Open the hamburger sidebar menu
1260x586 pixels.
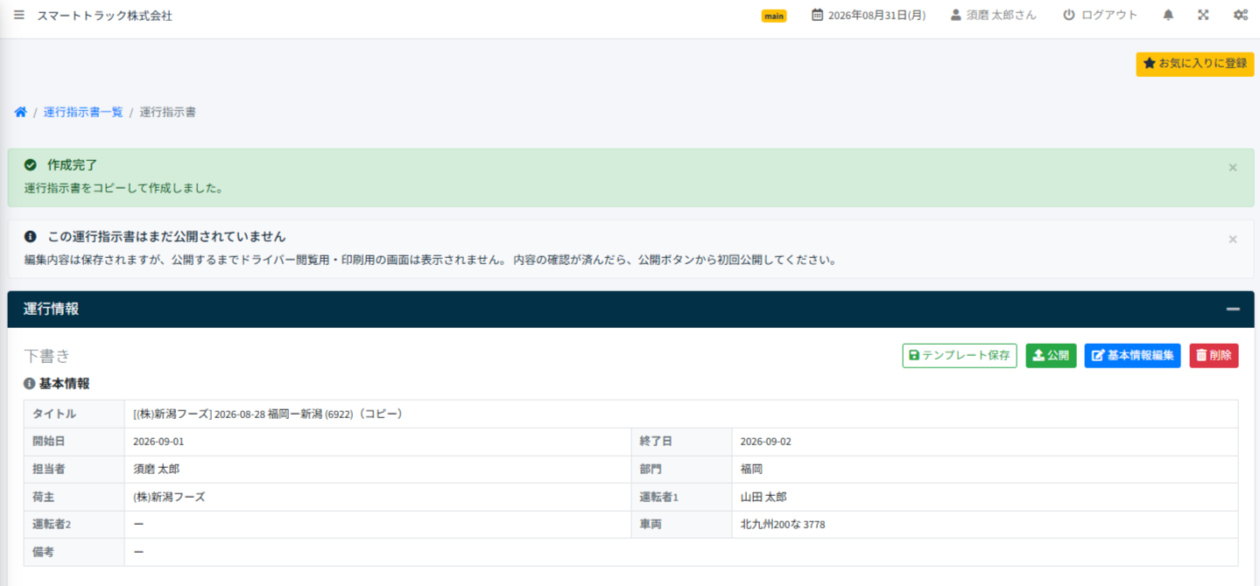click(x=19, y=15)
